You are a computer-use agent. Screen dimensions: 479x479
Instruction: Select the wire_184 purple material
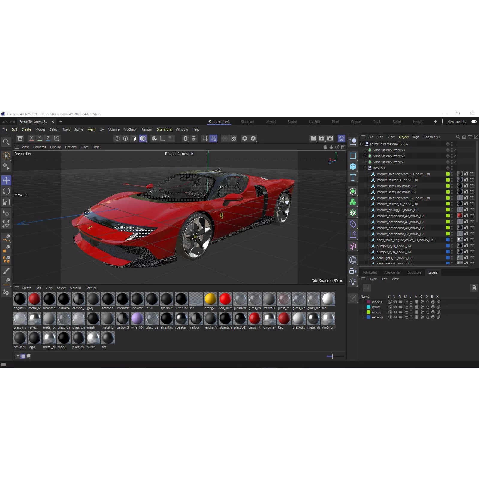pyautogui.click(x=137, y=318)
